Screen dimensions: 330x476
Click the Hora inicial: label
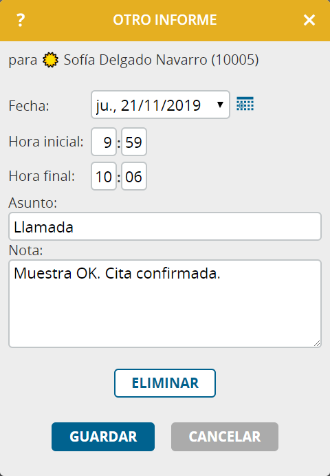(x=46, y=142)
